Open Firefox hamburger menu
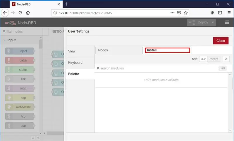Screen dimensions: 234x141 click(x=229, y=13)
